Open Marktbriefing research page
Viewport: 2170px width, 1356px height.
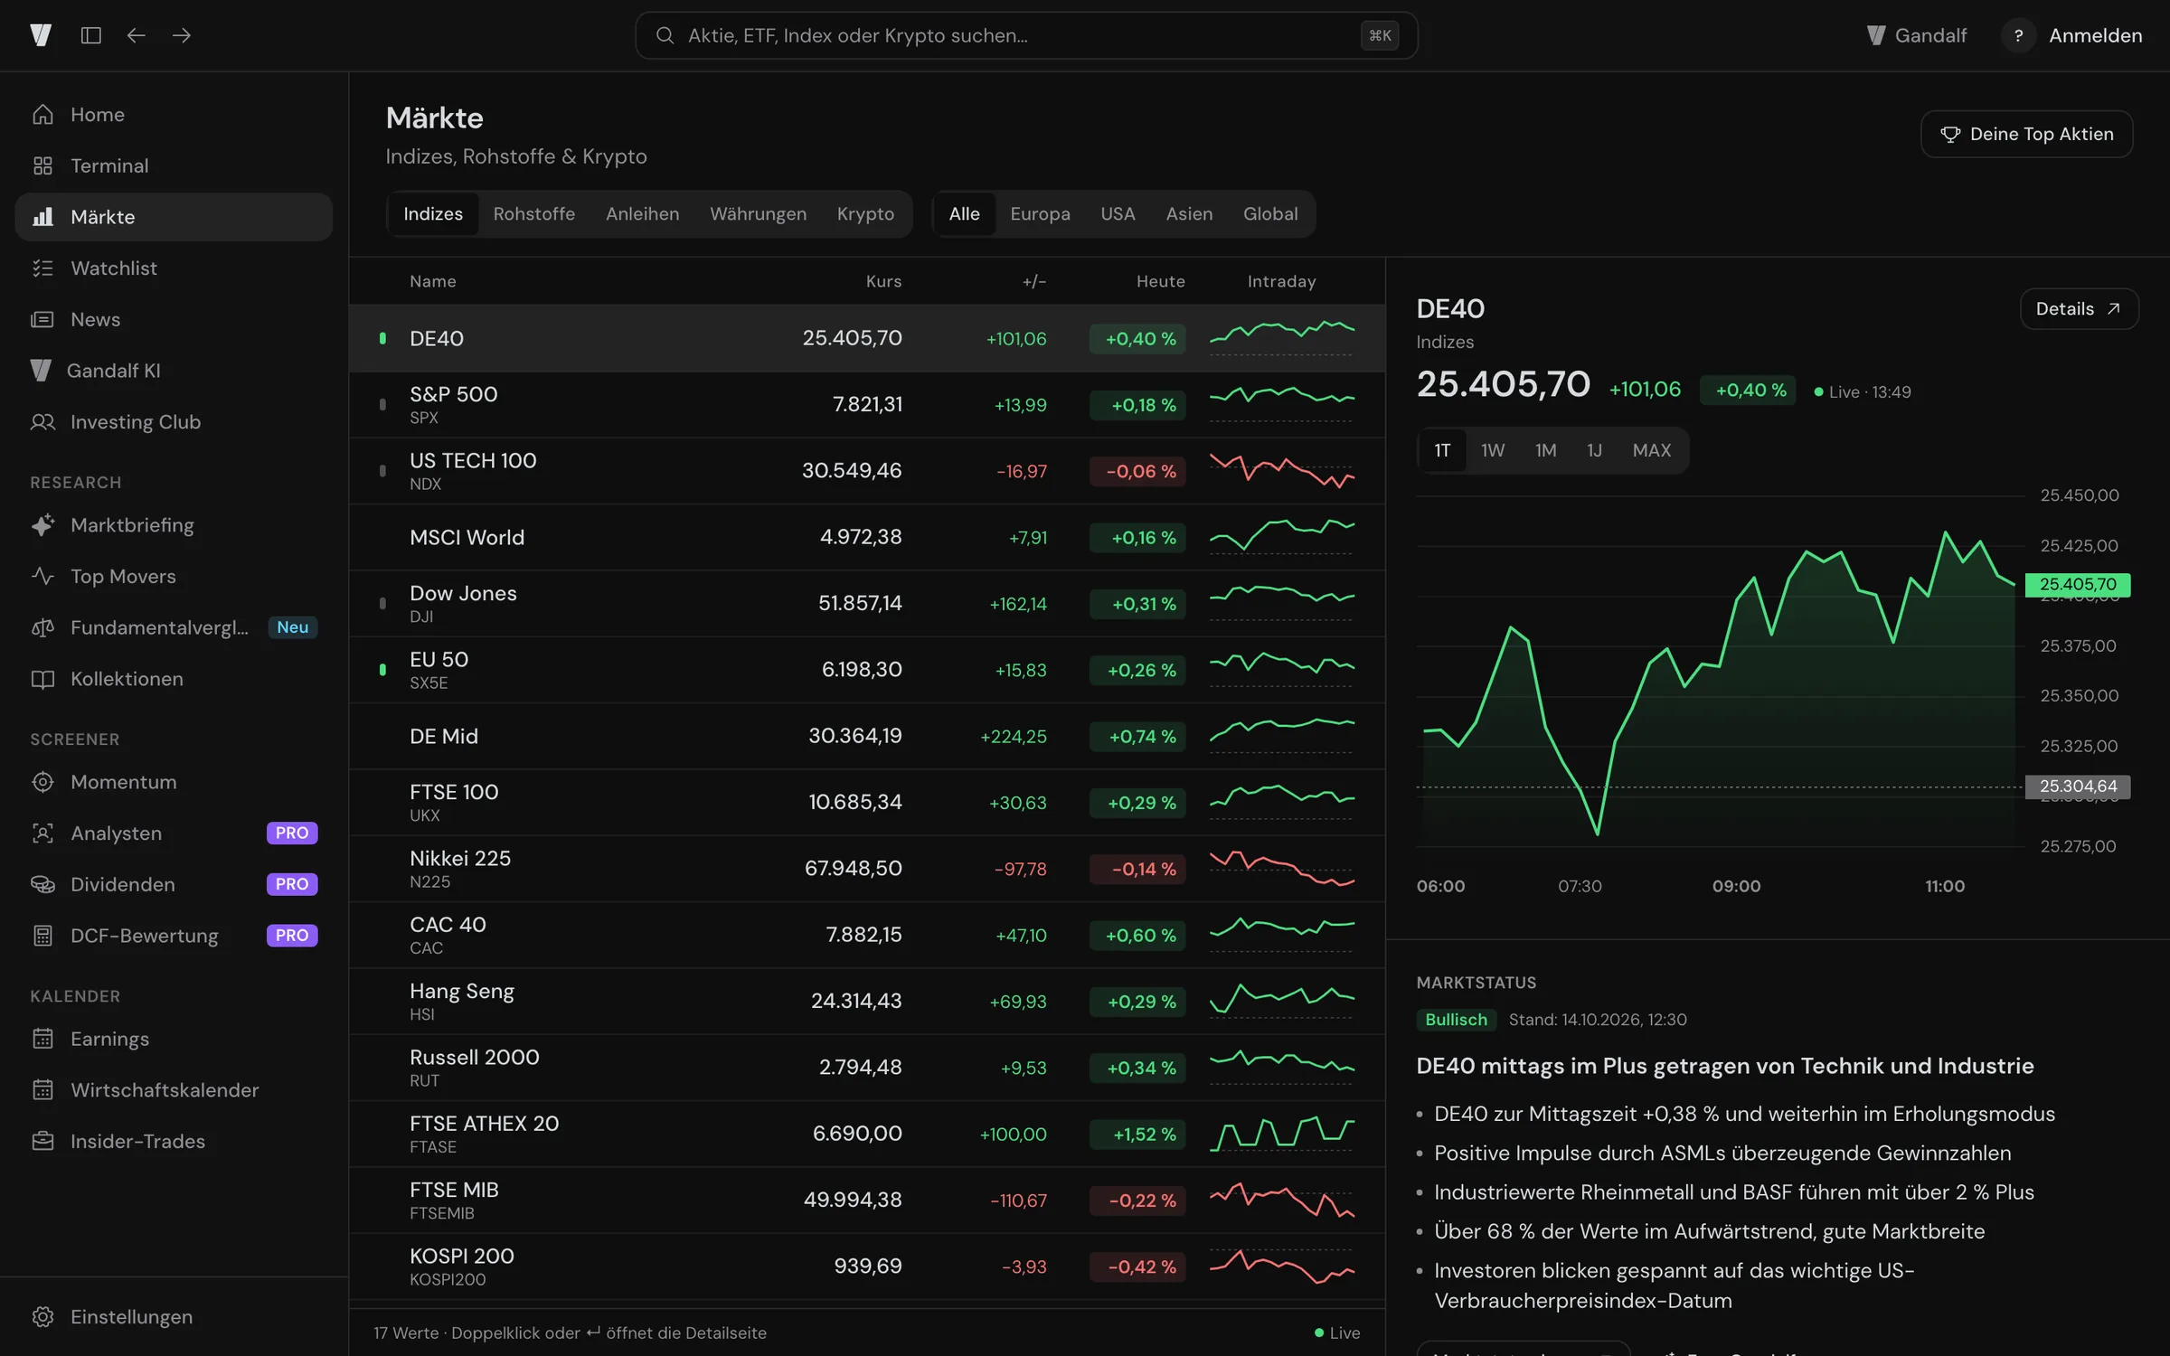[x=174, y=525]
